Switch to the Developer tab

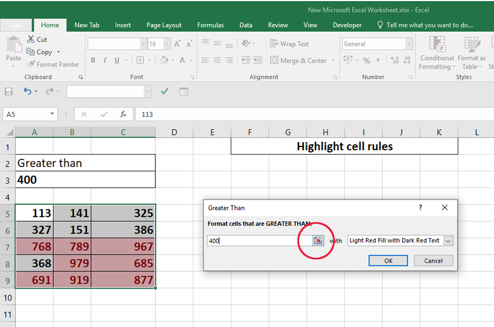[347, 24]
